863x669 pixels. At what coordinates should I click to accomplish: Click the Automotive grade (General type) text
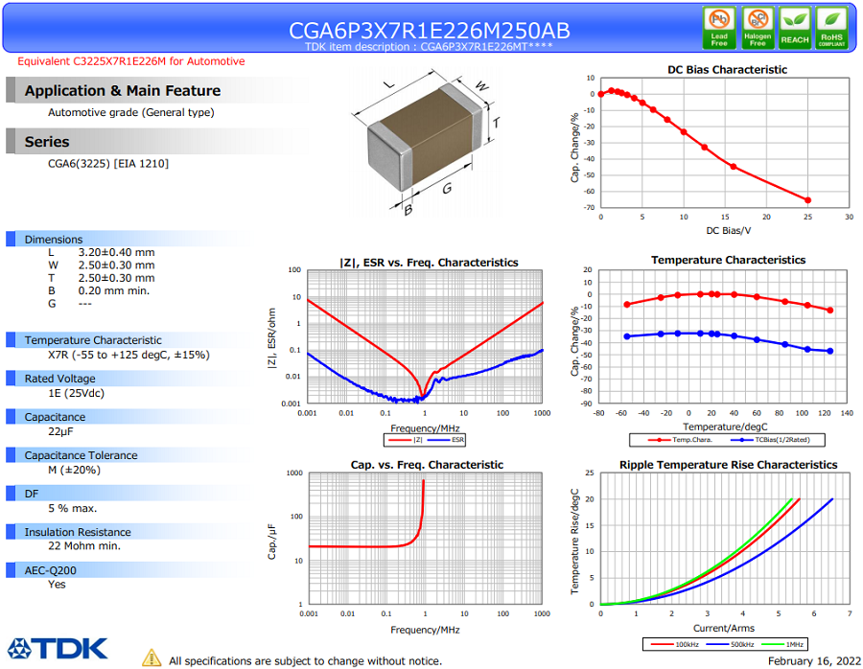click(x=131, y=113)
